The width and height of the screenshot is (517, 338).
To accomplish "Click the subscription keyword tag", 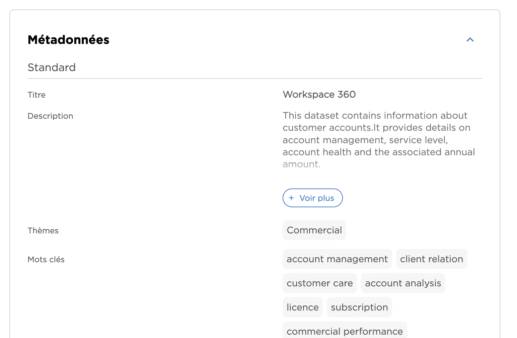I will tap(359, 307).
